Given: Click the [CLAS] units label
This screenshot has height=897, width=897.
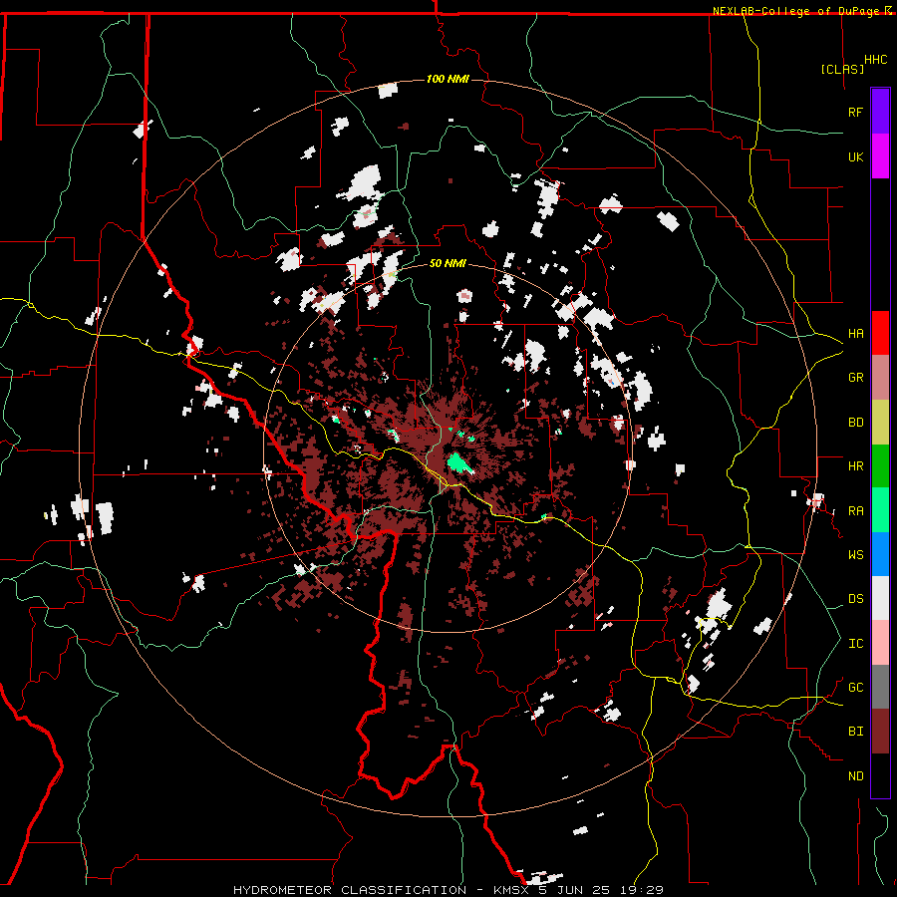Looking at the screenshot, I should (842, 69).
